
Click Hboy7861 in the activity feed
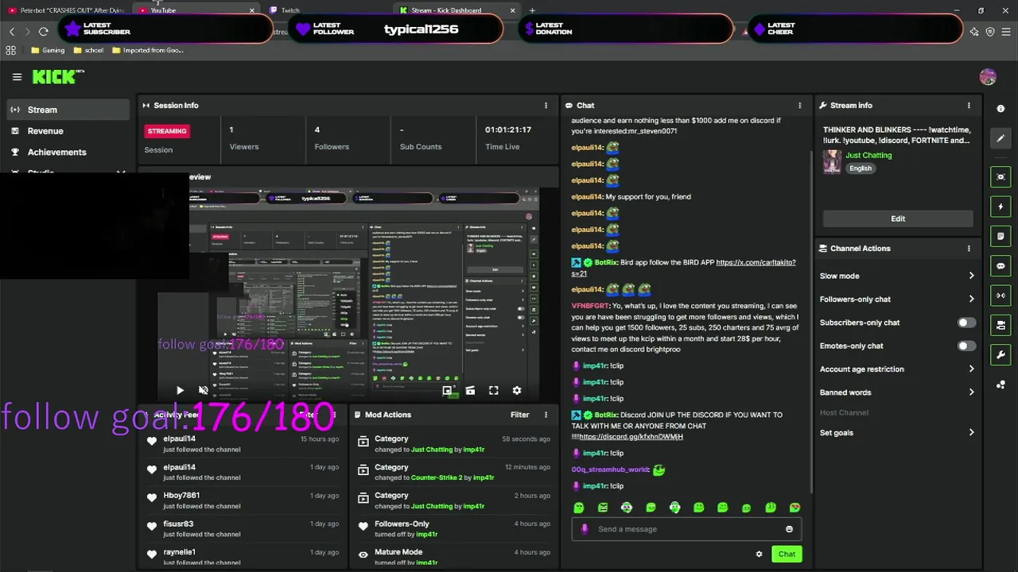pyautogui.click(x=181, y=495)
